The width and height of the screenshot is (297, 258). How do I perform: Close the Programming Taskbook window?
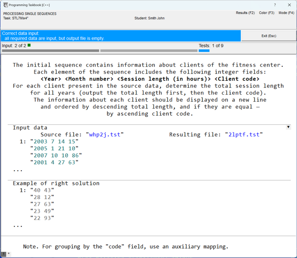(x=289, y=5)
